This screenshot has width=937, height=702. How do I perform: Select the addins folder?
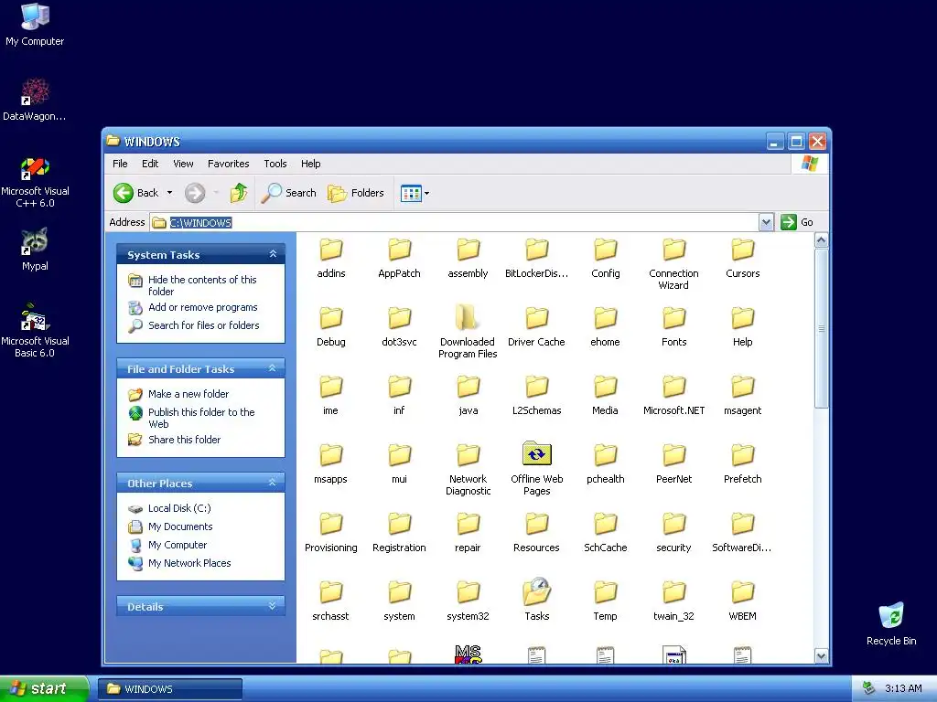(x=331, y=258)
